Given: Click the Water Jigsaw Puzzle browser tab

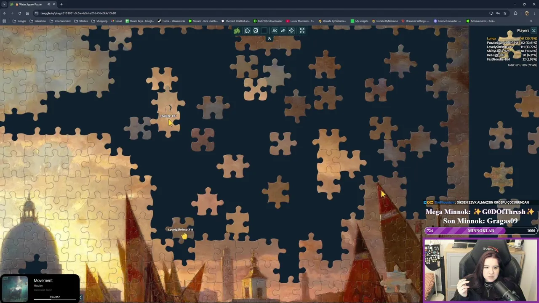Looking at the screenshot, I should coord(34,4).
